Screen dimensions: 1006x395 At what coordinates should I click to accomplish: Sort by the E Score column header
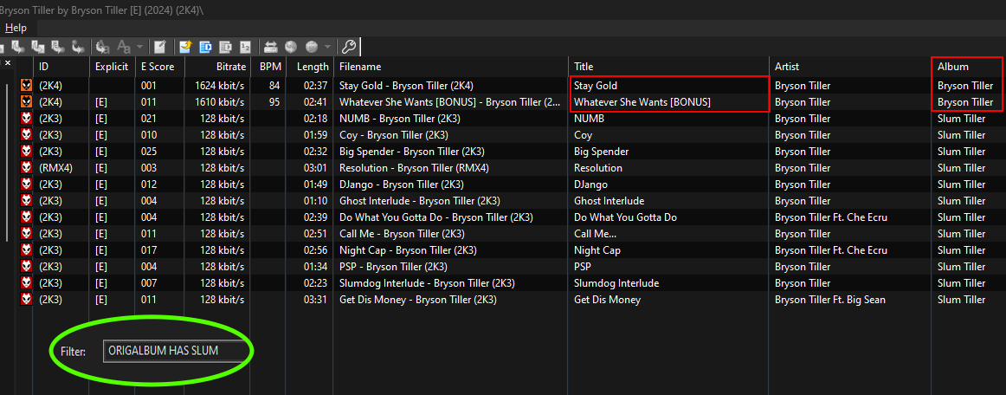[x=159, y=67]
